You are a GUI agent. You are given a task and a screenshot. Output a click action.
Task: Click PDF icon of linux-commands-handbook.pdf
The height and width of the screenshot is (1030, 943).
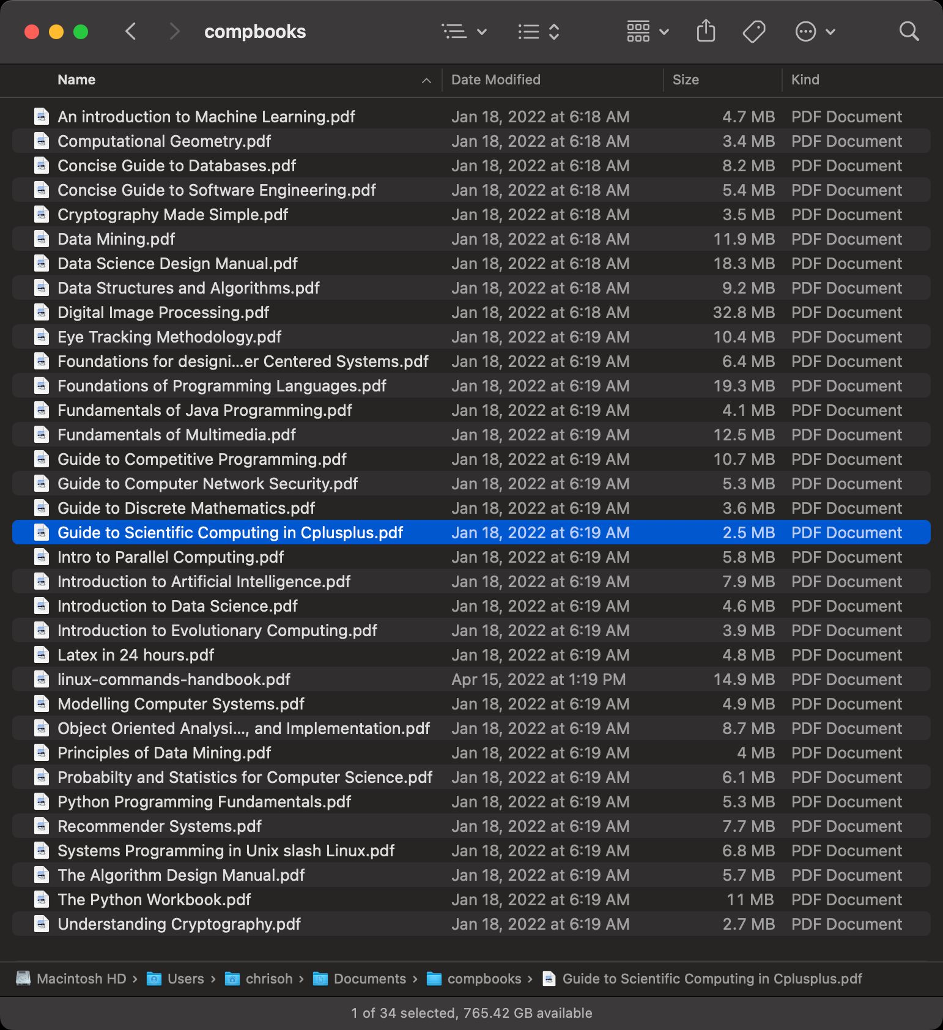42,679
